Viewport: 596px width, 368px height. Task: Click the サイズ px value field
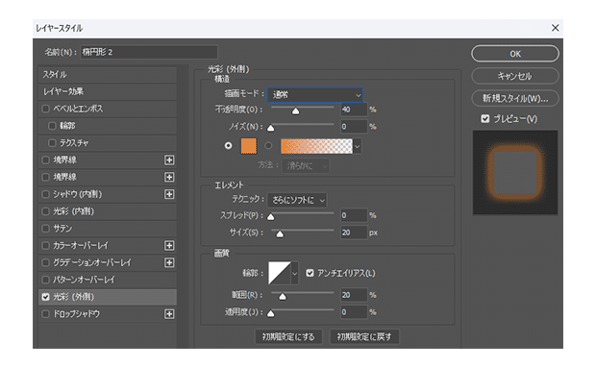(354, 233)
